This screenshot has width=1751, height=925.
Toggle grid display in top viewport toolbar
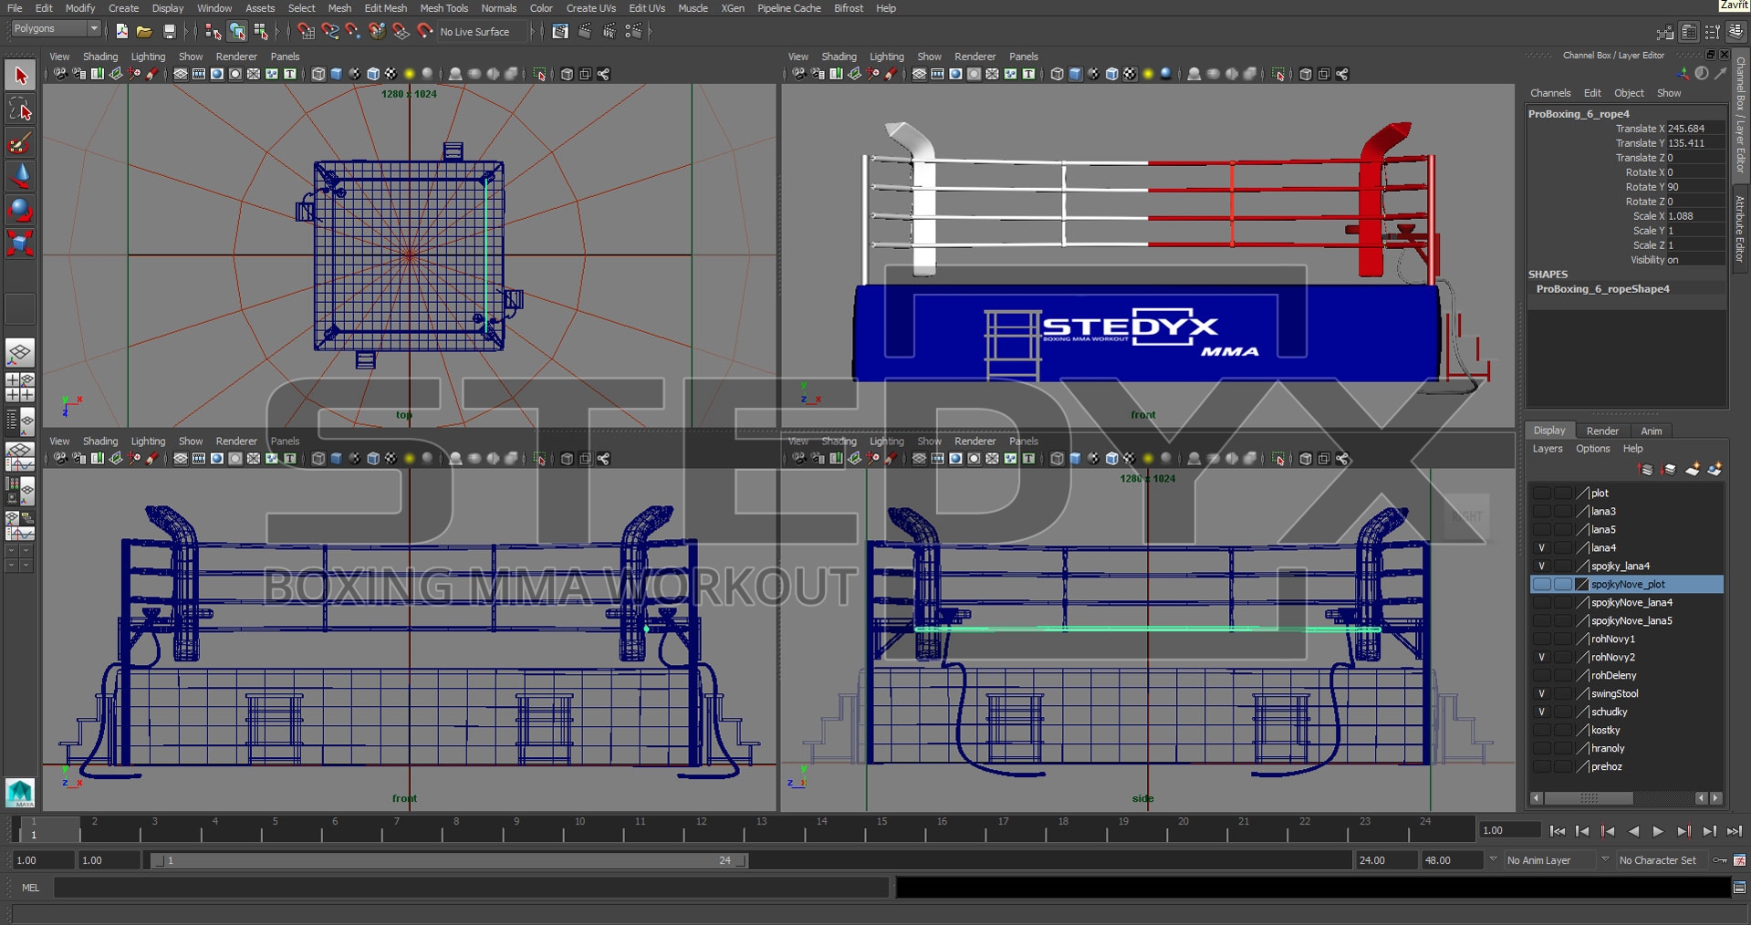(x=181, y=75)
